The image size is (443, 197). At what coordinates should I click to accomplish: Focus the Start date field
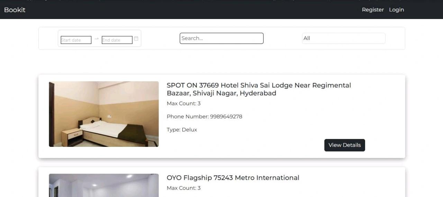click(76, 40)
